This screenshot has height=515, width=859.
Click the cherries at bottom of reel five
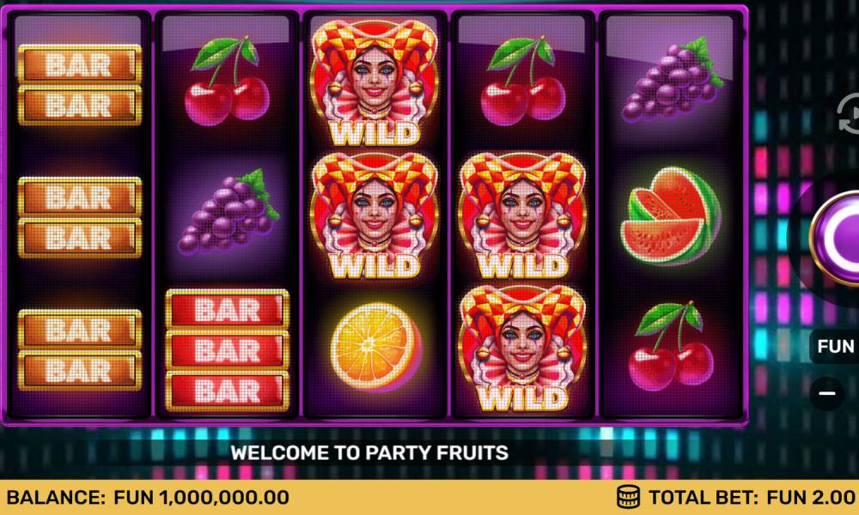[x=671, y=345]
